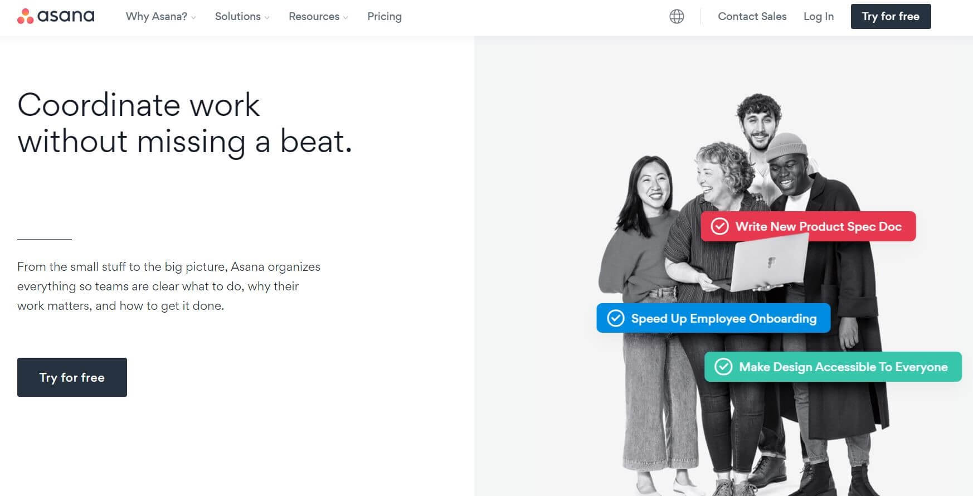Click the paragraph starting From the small stuff
The width and height of the screenshot is (973, 496).
tap(168, 286)
